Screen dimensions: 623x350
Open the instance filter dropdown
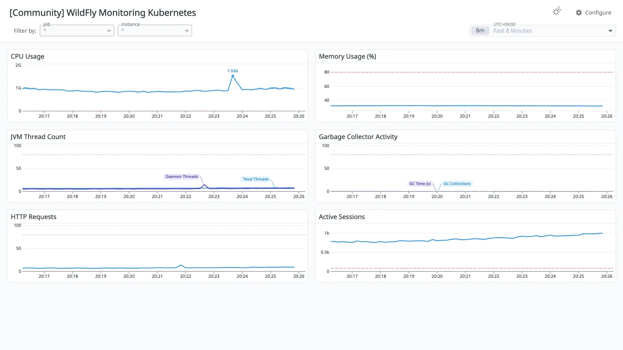click(x=155, y=30)
